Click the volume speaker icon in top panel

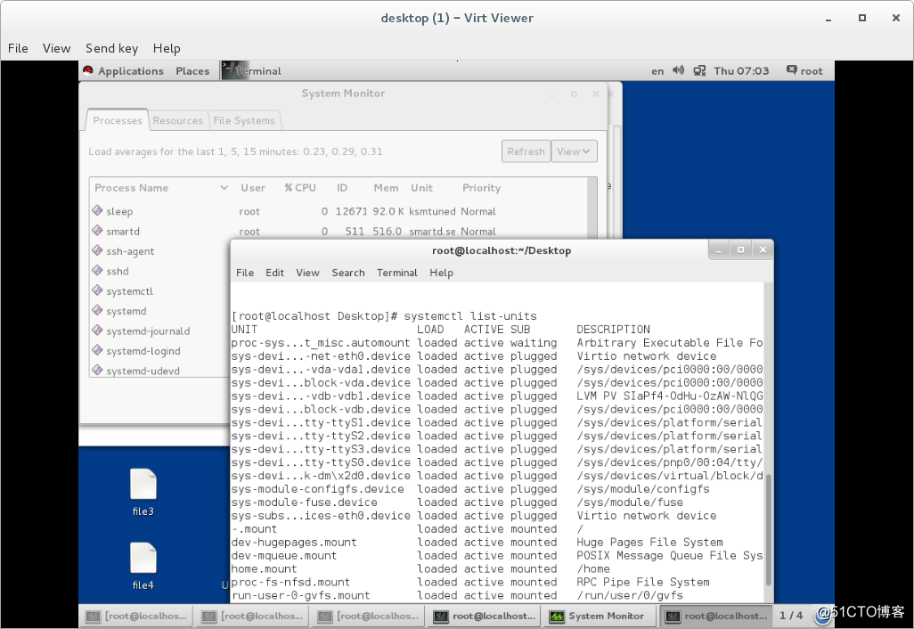(x=678, y=70)
